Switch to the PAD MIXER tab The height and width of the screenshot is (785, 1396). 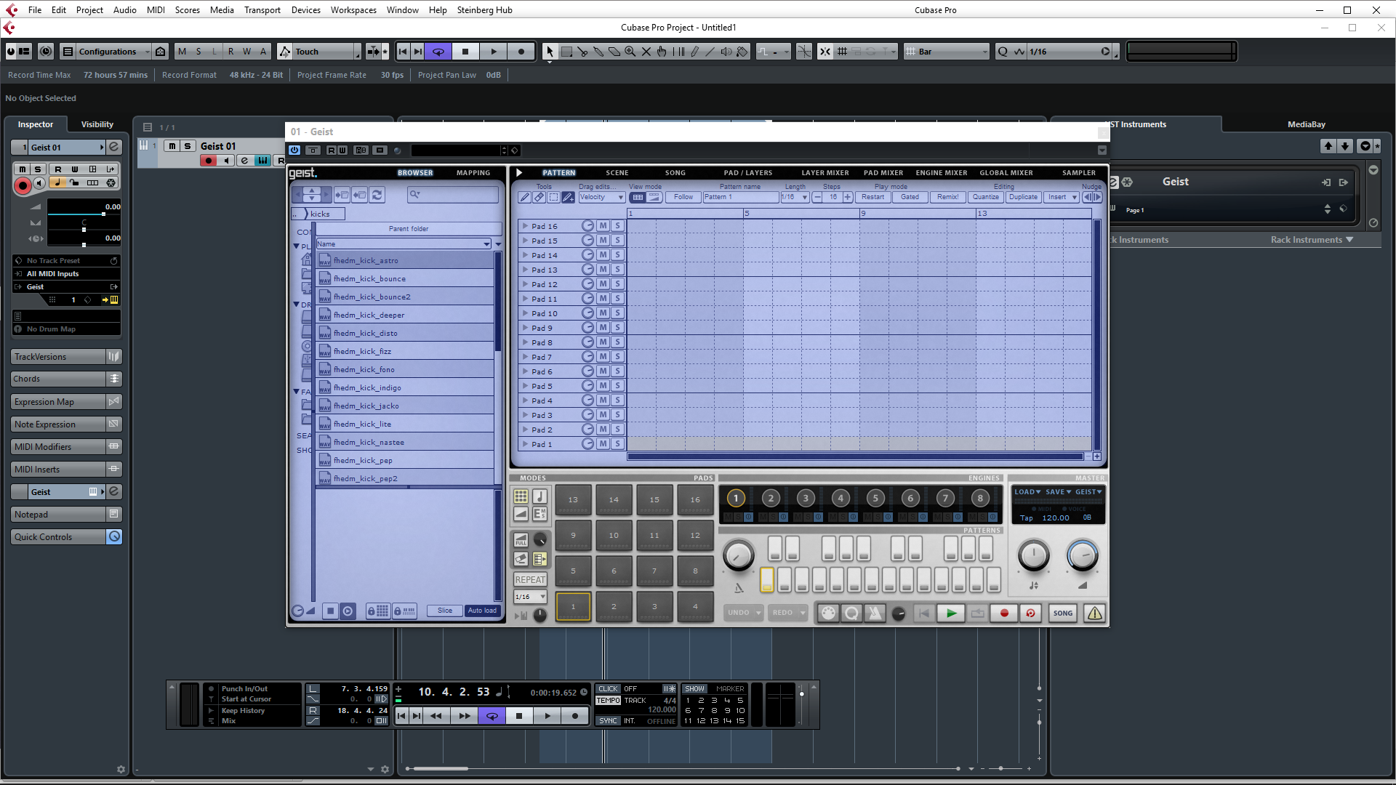coord(883,173)
